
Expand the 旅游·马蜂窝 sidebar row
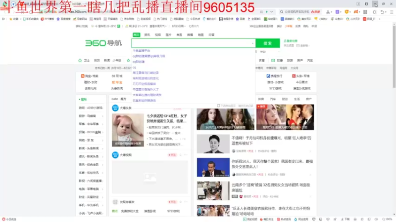click(91, 116)
